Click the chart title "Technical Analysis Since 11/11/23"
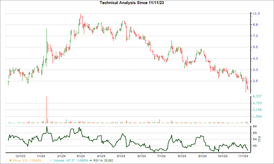This screenshot has height=164, width=274. 132,3
